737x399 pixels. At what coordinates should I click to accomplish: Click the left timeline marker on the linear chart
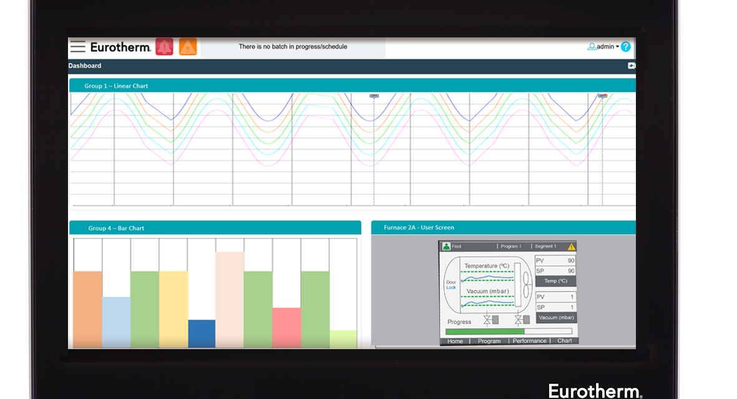click(x=374, y=97)
